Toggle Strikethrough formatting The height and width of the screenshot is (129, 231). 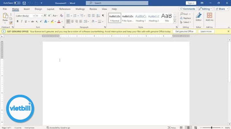point(33,21)
